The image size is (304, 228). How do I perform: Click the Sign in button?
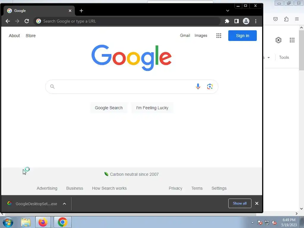coord(242,36)
